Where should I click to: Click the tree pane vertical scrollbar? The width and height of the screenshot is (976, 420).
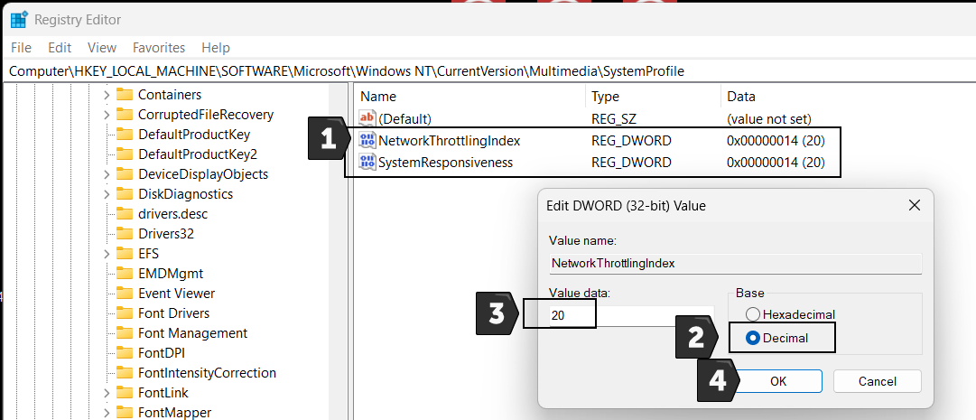(338, 251)
